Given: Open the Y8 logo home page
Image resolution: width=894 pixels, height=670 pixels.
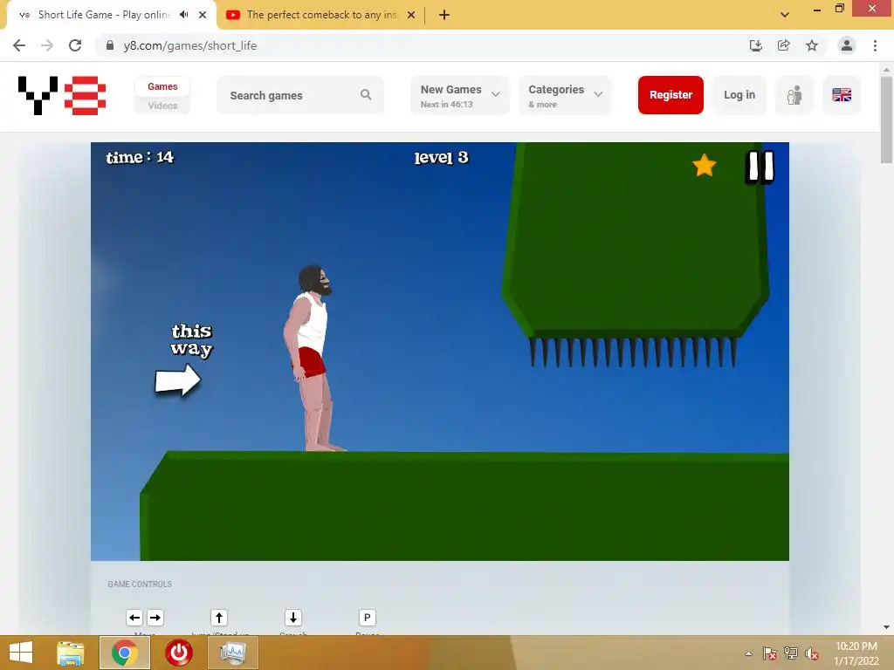Looking at the screenshot, I should (62, 95).
